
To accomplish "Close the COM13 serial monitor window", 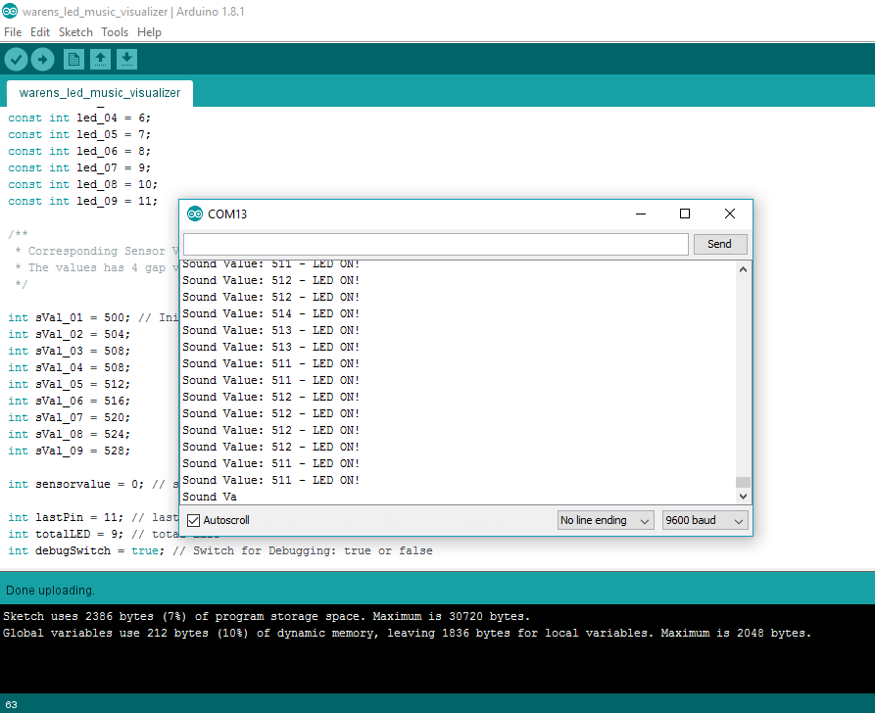I will [x=729, y=214].
